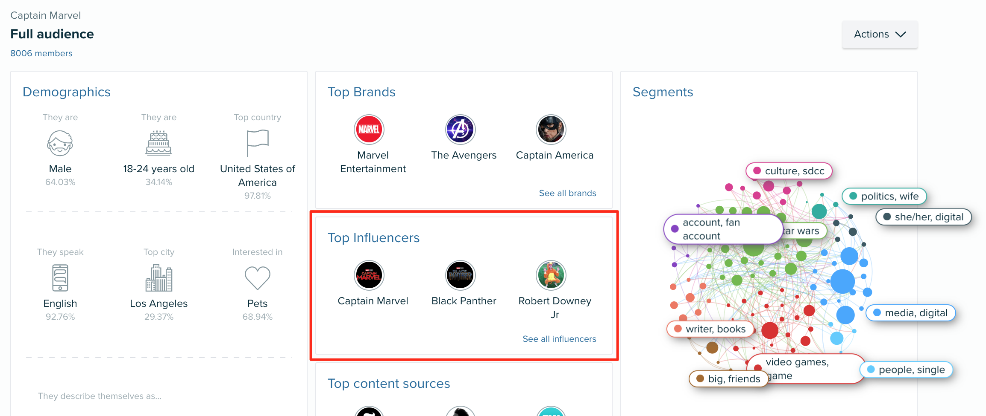Click the birthday cake age icon
Image resolution: width=986 pixels, height=416 pixels.
pos(158,143)
